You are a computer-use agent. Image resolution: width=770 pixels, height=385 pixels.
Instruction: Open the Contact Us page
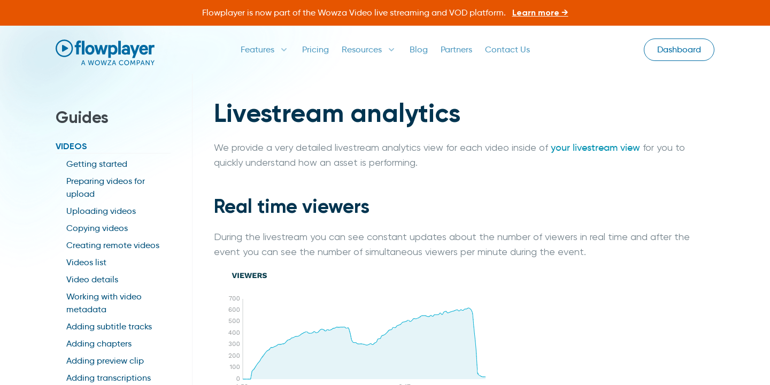coord(507,50)
